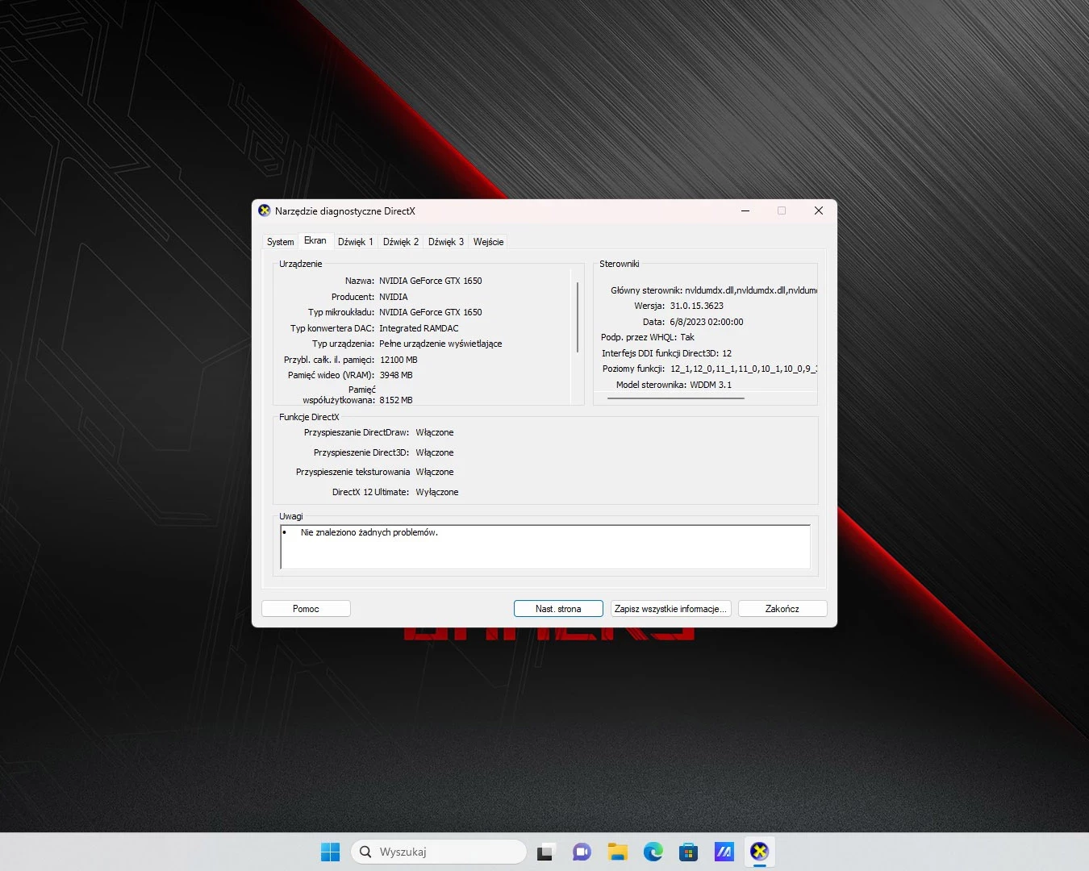The image size is (1089, 871).
Task: Click the shared memory value 8152 MB
Action: (396, 400)
